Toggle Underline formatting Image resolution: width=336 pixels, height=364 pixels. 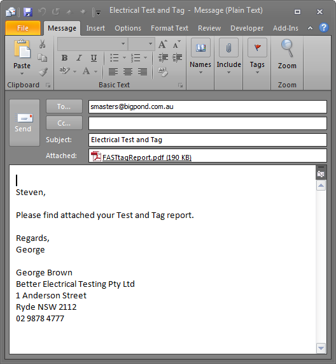(94, 58)
